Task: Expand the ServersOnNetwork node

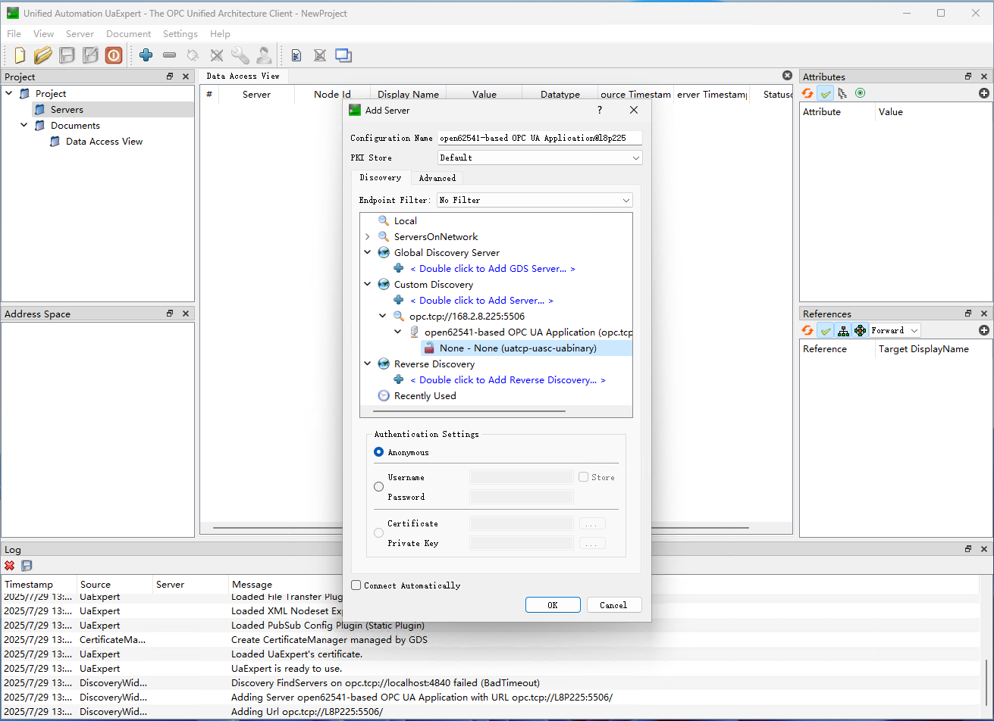Action: 368,237
